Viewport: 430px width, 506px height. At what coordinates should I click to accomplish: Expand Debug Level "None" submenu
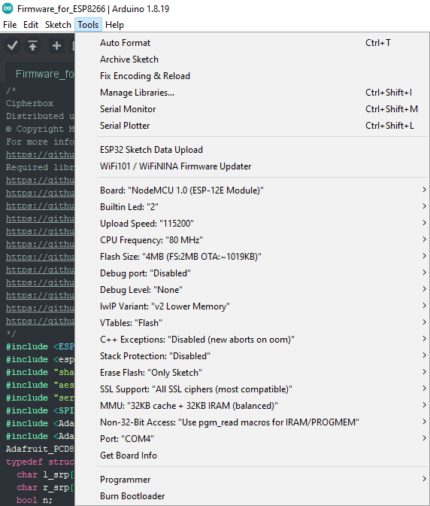[252, 290]
